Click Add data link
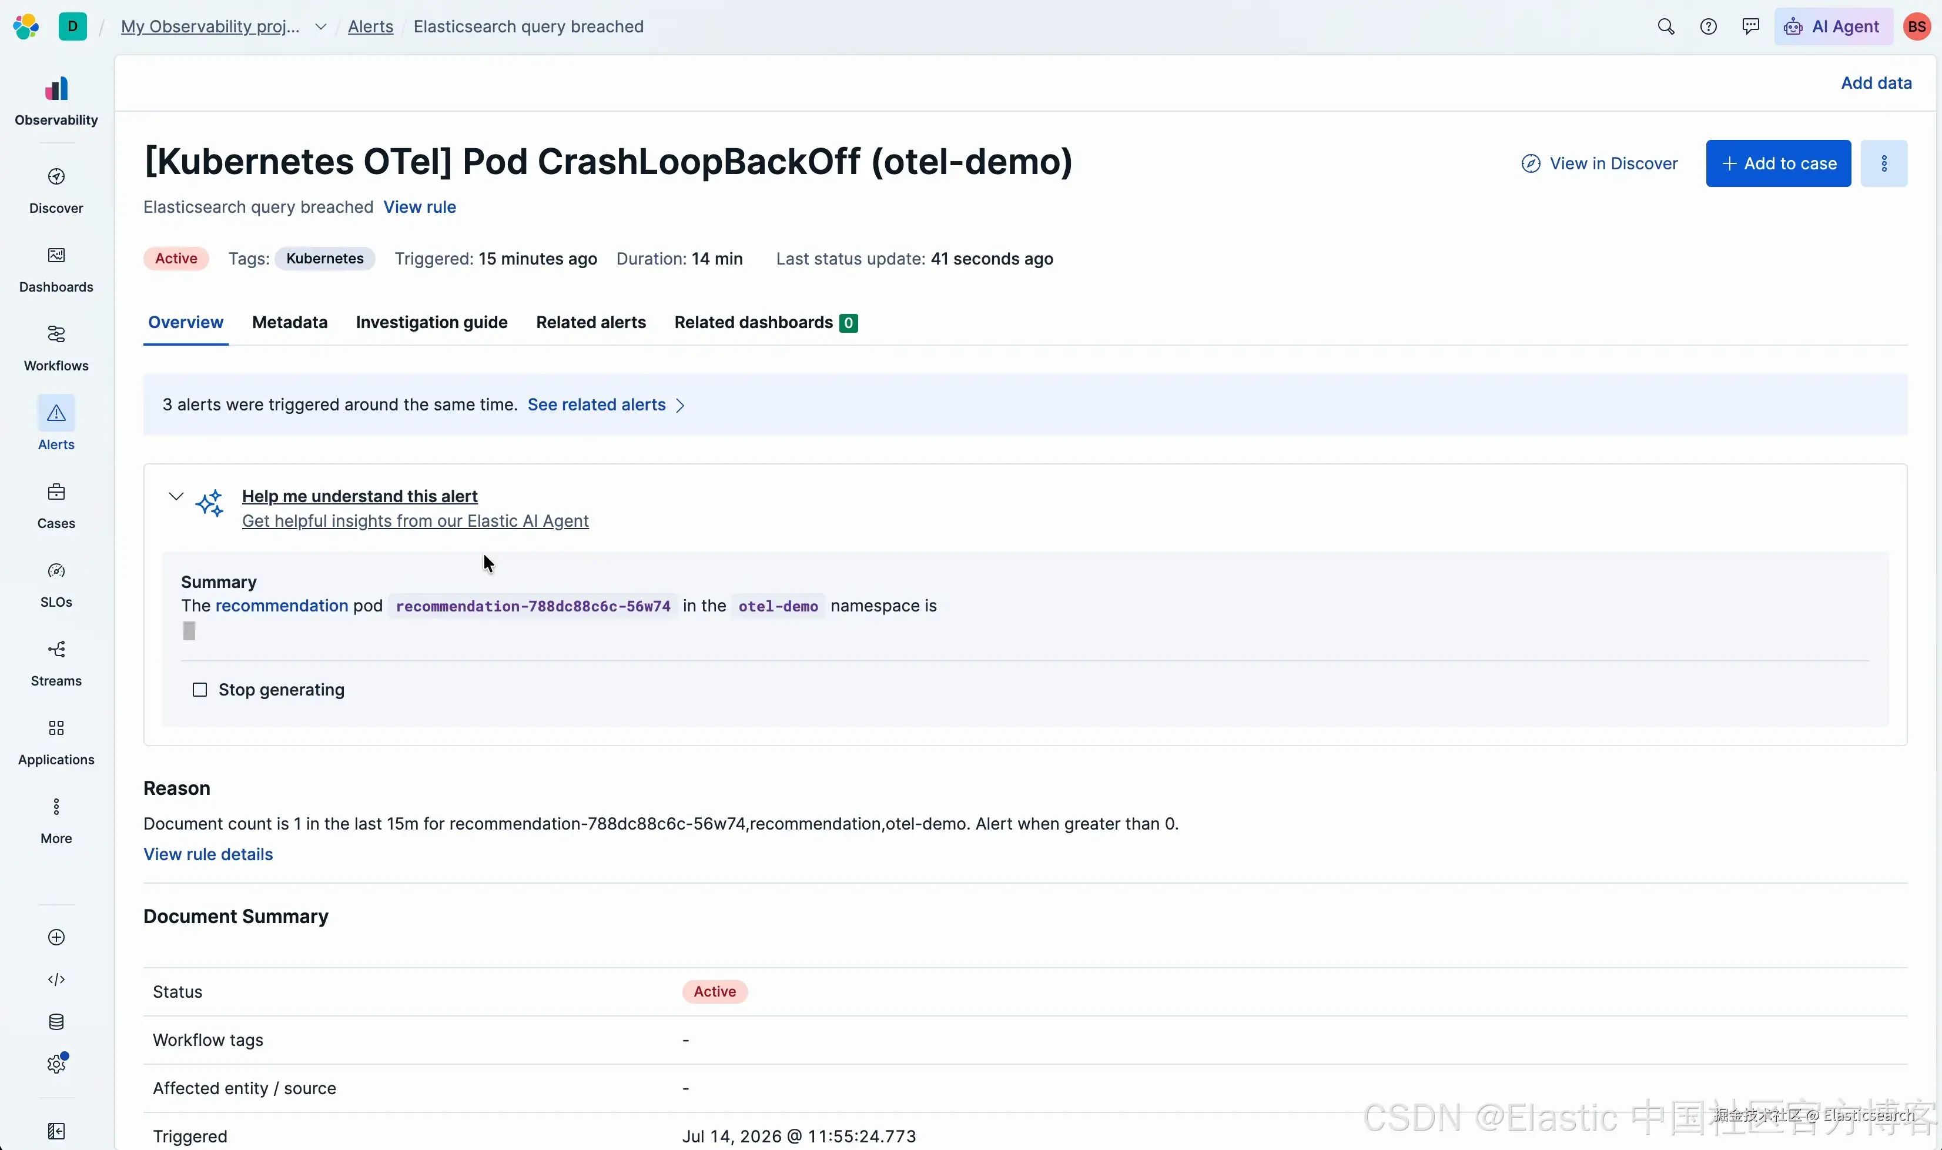 (1876, 83)
